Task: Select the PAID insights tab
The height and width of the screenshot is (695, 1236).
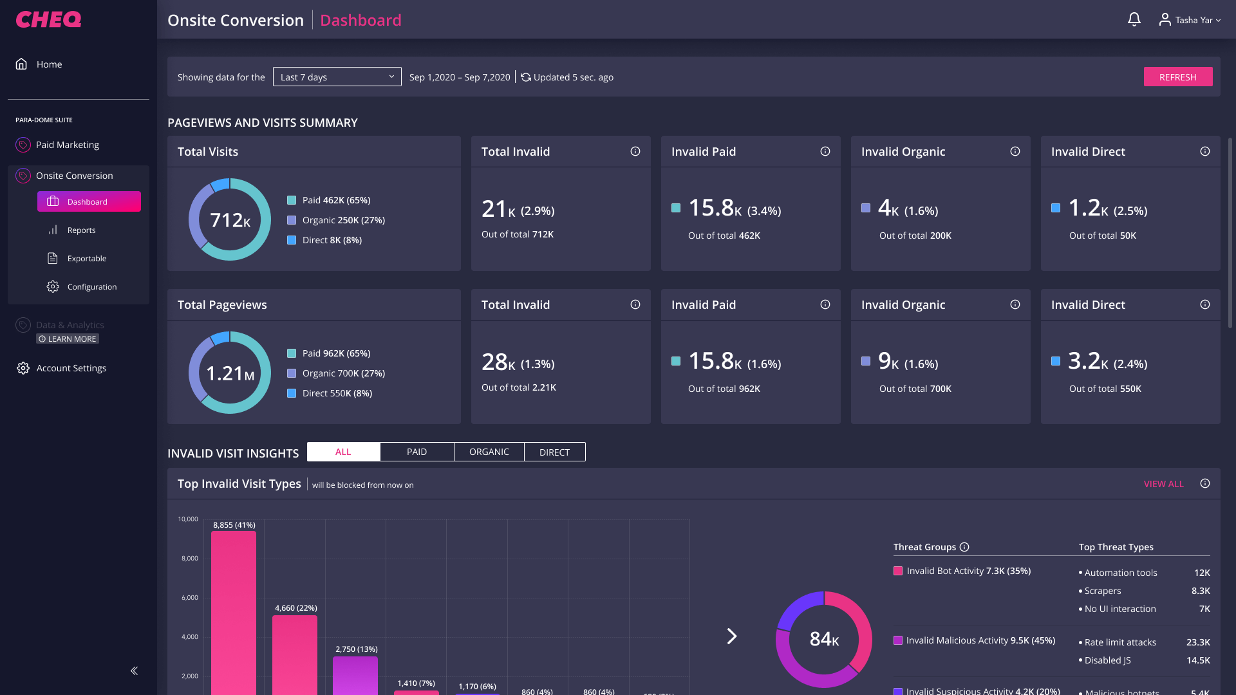Action: [417, 452]
